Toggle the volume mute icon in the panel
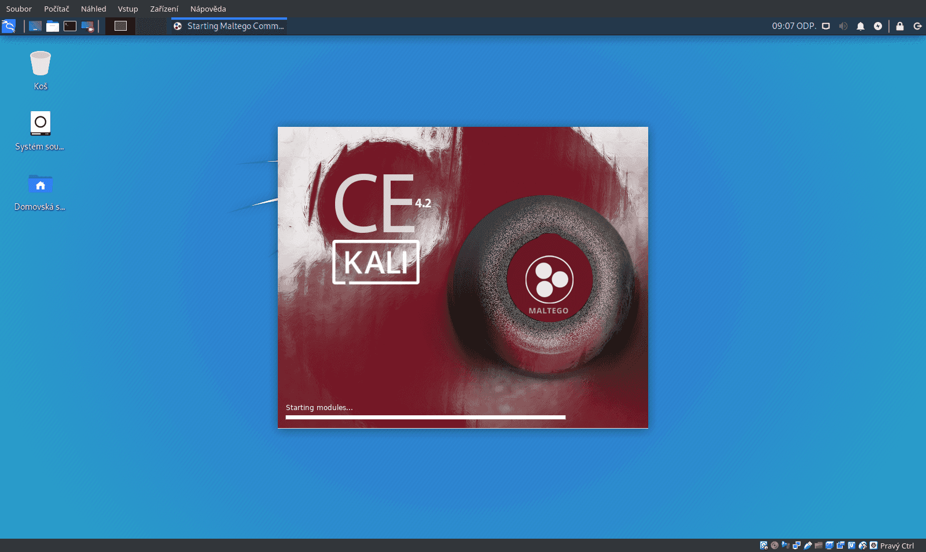Screen dimensions: 926x552 coord(843,25)
